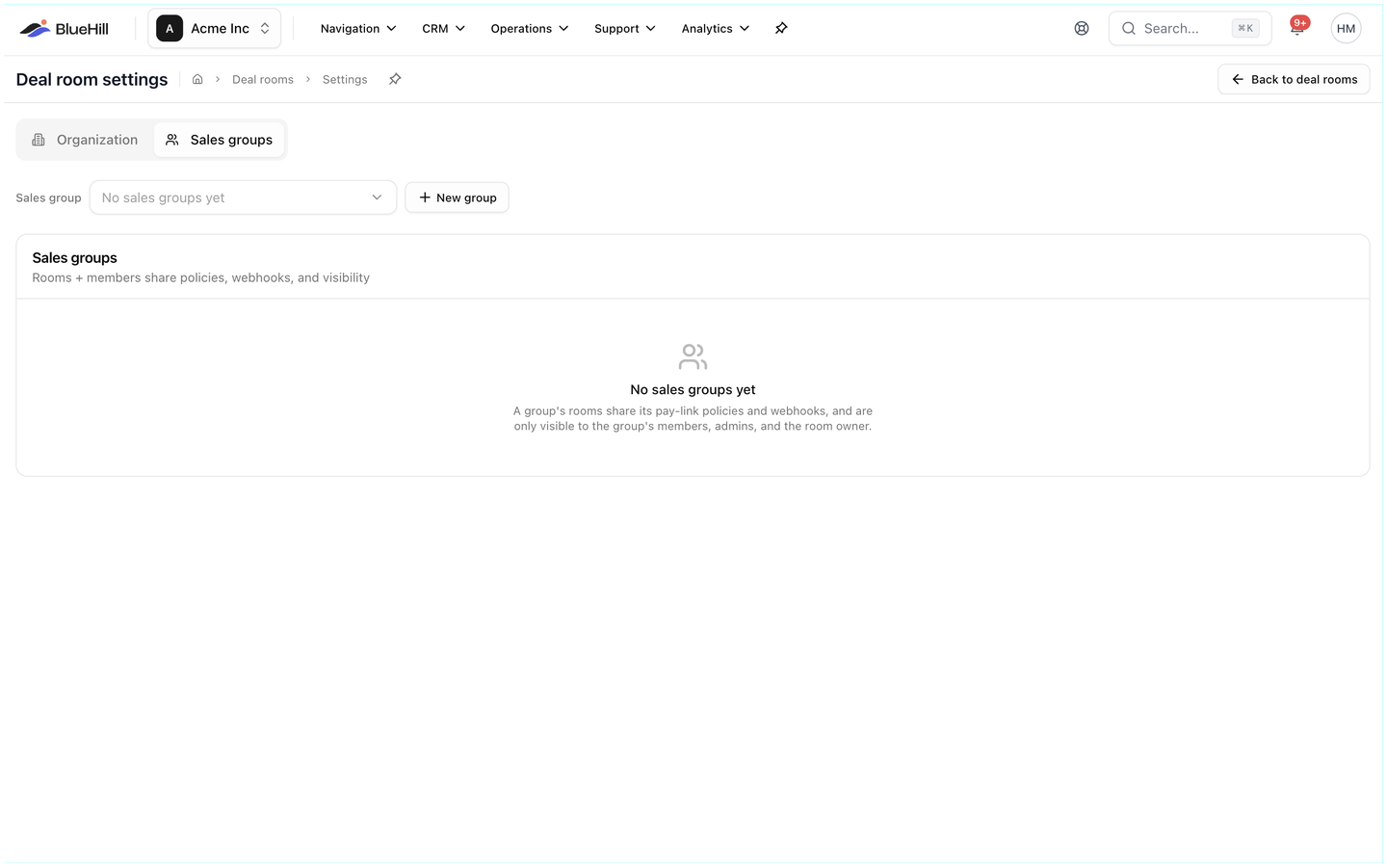This screenshot has height=867, width=1387.
Task: Click the pin icon in the top navigation bar
Action: [x=781, y=29]
